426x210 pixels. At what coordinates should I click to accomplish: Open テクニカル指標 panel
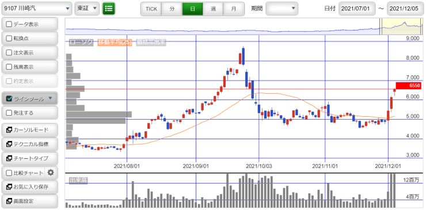pos(30,144)
